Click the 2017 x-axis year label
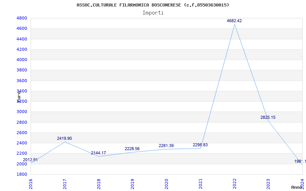This screenshot has height=191, width=306. click(x=65, y=184)
